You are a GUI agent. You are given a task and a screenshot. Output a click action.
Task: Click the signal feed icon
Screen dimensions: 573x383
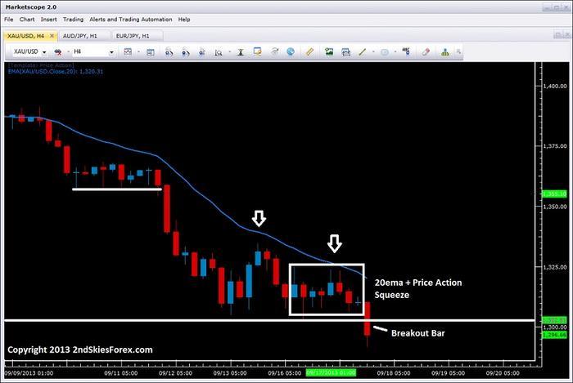pyautogui.click(x=274, y=52)
